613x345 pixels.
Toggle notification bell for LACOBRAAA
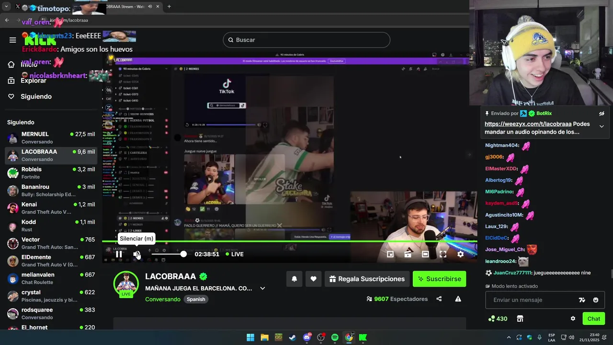[295, 279]
